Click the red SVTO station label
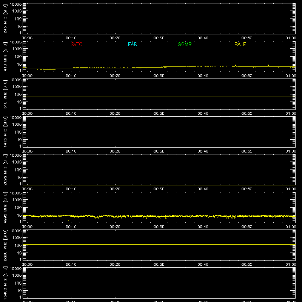This screenshot has width=302, height=302. 77,44
